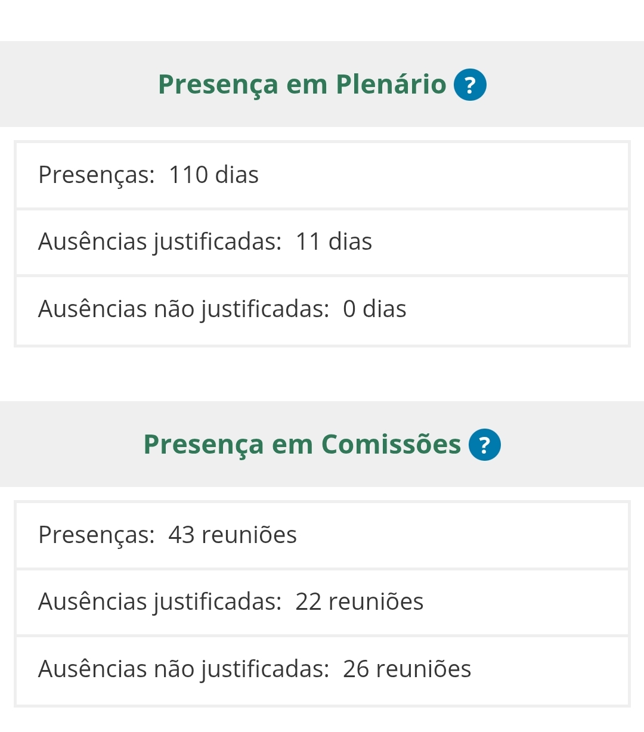Screen dimensions: 644x732
Task: Select the 'Presença em Plenário' heading
Action: (302, 85)
